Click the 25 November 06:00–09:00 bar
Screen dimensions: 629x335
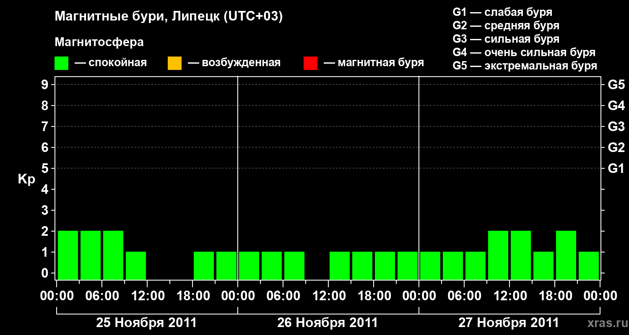click(x=113, y=255)
